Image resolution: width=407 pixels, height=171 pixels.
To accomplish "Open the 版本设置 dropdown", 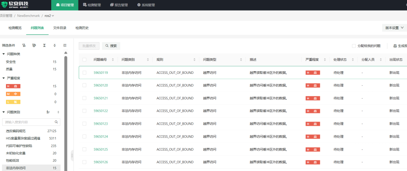I will (394, 28).
